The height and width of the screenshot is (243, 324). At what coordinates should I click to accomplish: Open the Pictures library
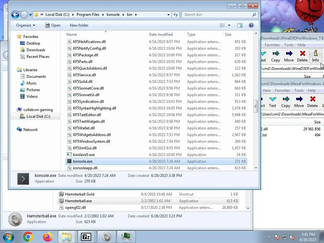click(x=33, y=90)
